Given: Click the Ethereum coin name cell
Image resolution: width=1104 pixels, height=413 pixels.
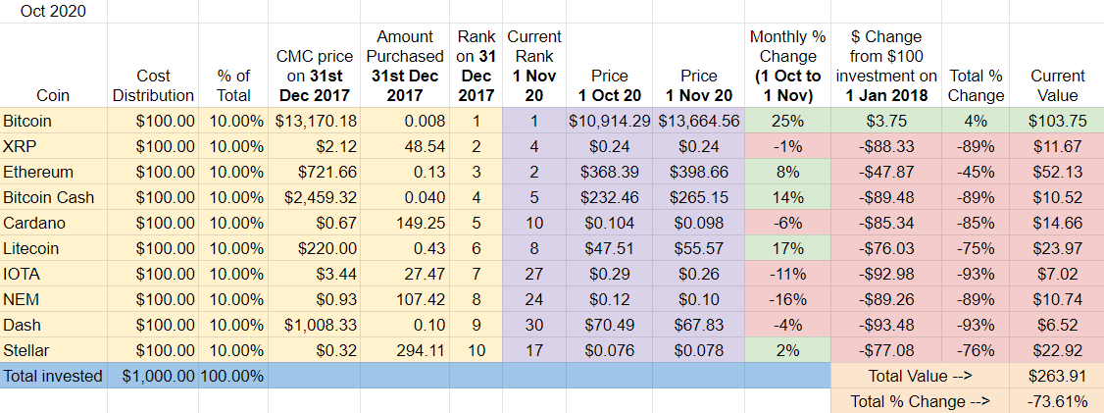Looking at the screenshot, I should tap(39, 172).
